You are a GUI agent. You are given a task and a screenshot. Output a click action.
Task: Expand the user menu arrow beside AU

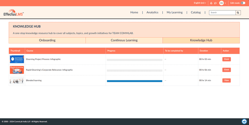(225, 3)
